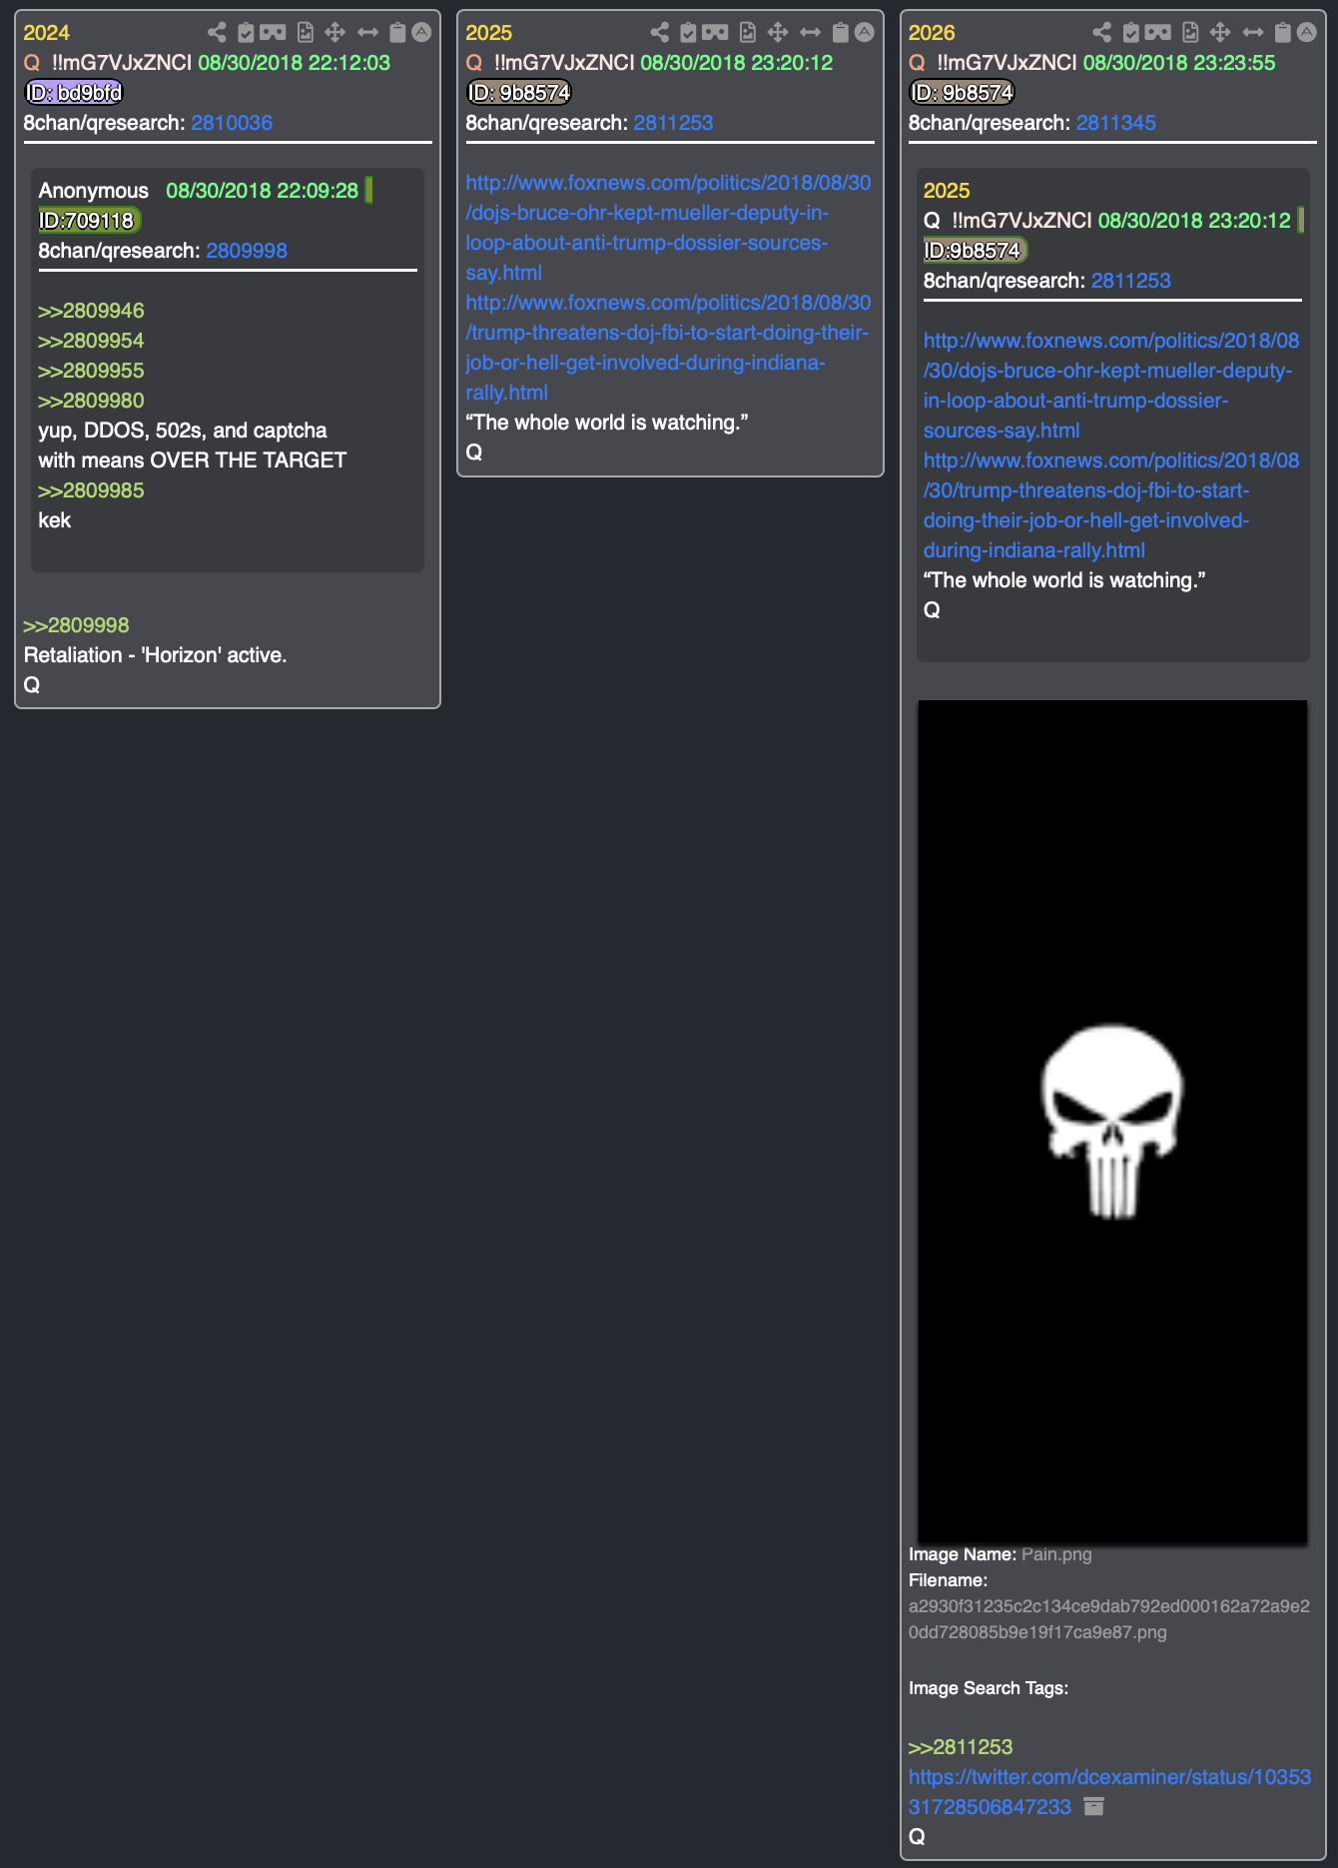Click the Q tripcode !!mG7VJxZNCI on post 2024
Image resolution: width=1338 pixels, height=1868 pixels.
121,63
